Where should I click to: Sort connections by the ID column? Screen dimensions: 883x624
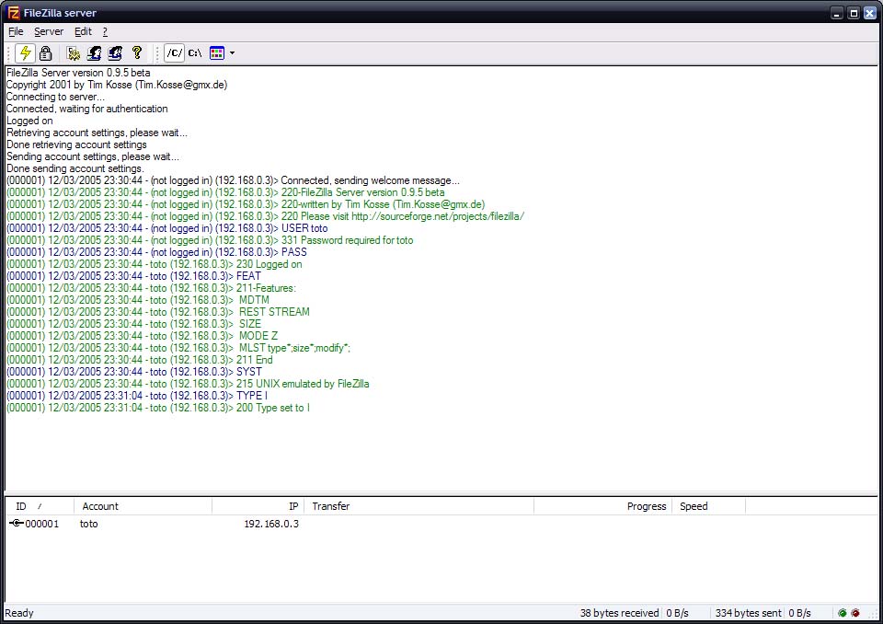(x=40, y=506)
